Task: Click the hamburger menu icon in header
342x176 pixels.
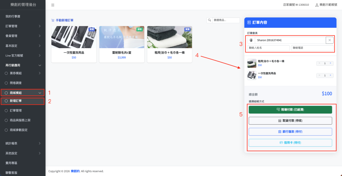Action: (x=53, y=5)
